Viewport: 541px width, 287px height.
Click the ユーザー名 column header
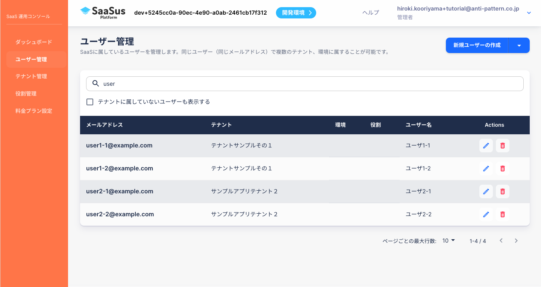point(418,125)
